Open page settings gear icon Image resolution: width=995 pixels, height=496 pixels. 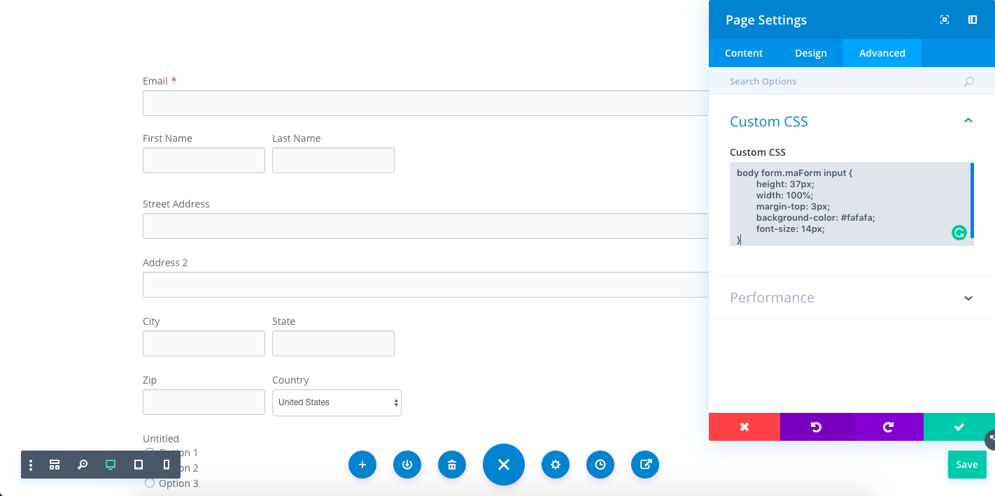556,465
